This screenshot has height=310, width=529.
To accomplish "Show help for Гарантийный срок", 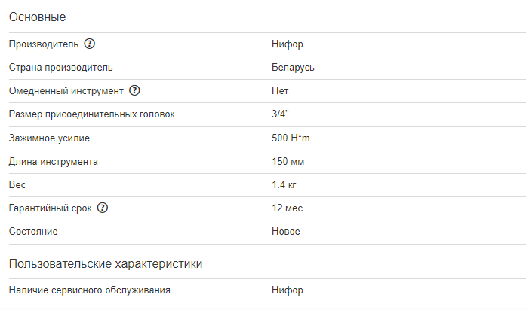I will click(x=103, y=208).
